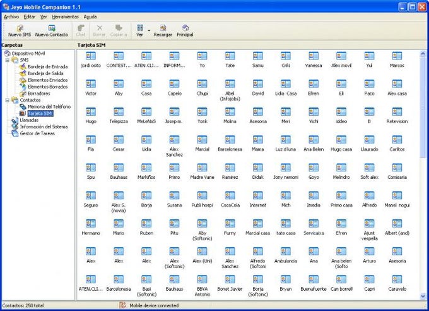Collapse the SMS tree node
This screenshot has width=429, height=311.
coord(8,60)
